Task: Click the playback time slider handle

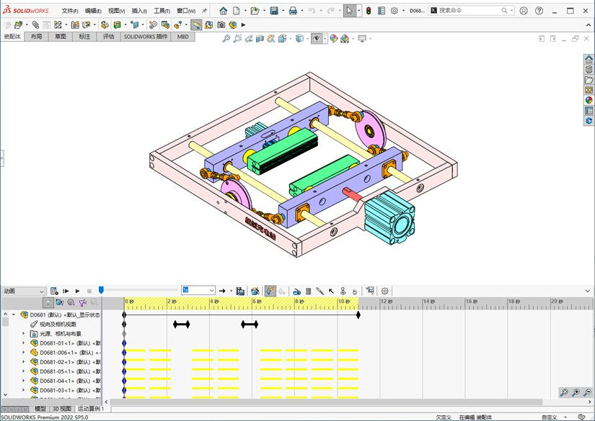Action: [x=101, y=290]
